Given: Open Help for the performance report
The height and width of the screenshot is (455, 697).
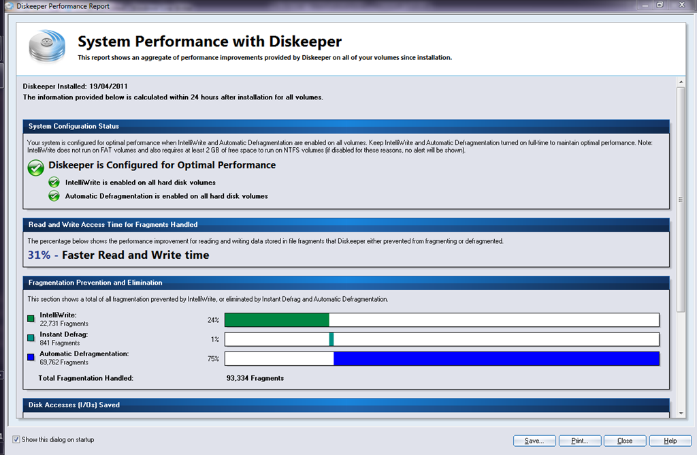Looking at the screenshot, I should click(x=670, y=441).
